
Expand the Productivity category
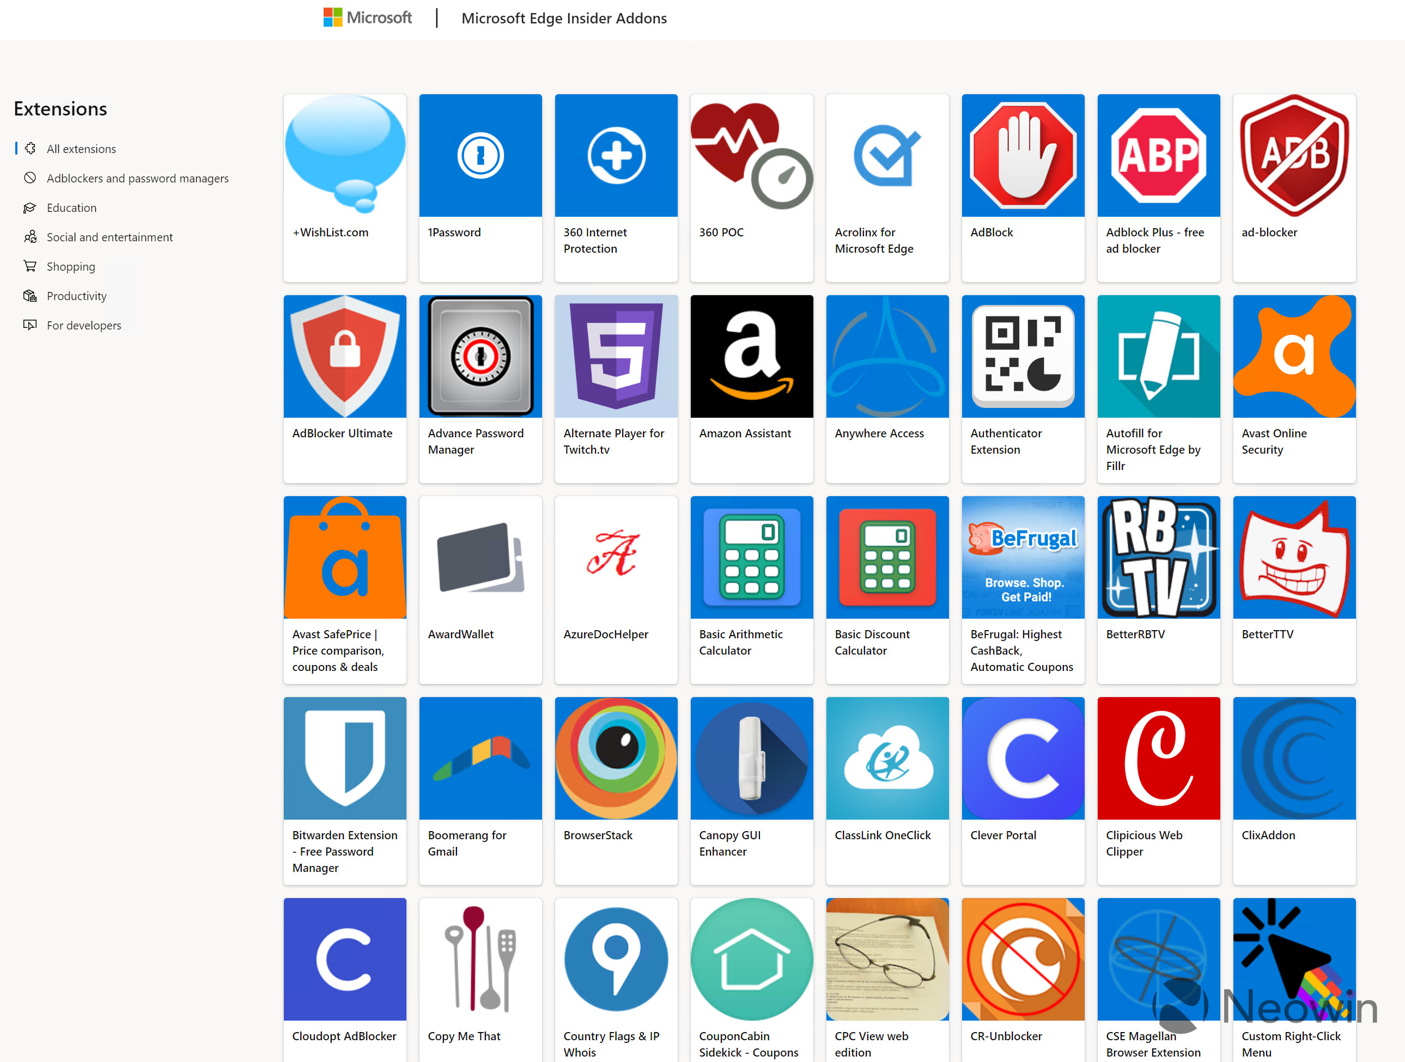(76, 295)
